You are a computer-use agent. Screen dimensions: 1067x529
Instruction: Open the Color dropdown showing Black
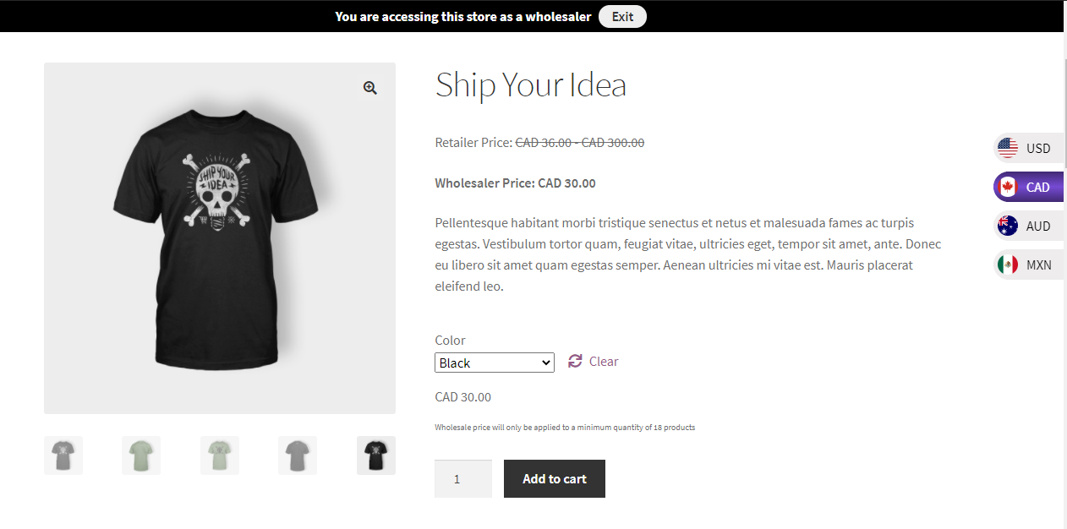[495, 363]
